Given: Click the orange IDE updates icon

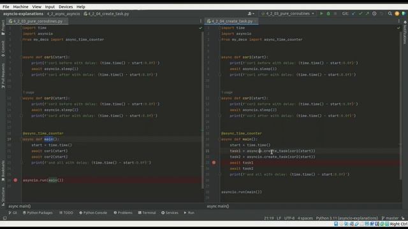Looking at the screenshot, I should point(397,13).
